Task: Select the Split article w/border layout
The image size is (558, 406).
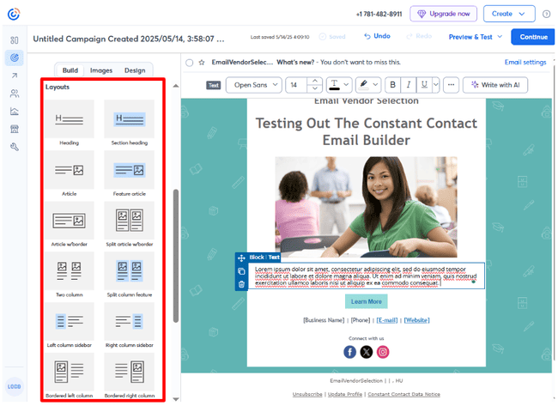Action: click(129, 225)
